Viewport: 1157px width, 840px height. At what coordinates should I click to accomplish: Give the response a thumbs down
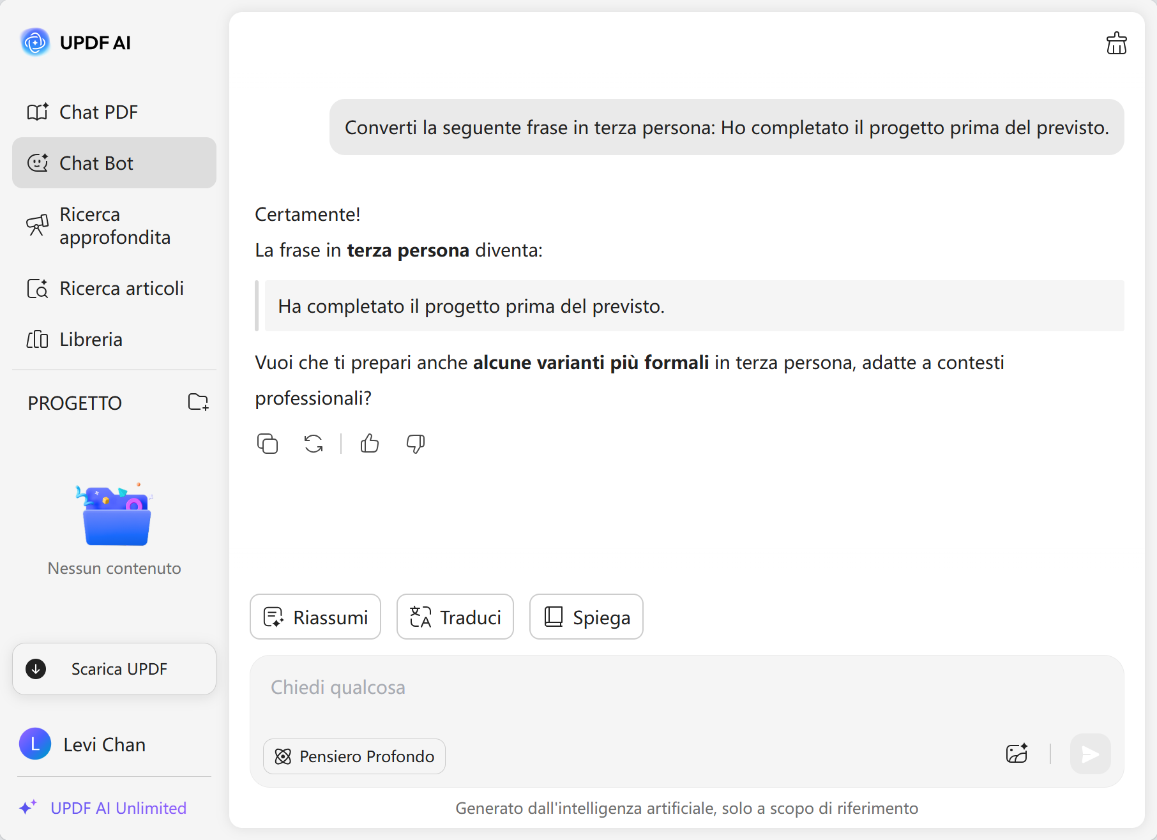(x=416, y=444)
